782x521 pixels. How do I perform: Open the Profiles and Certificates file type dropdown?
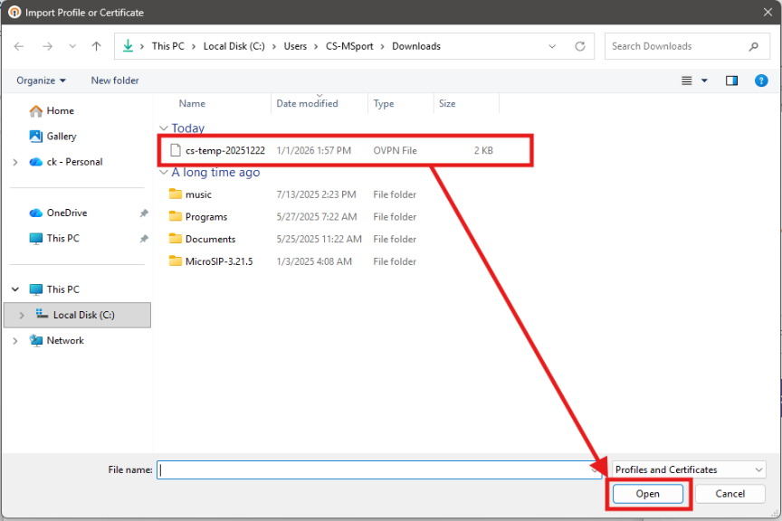688,469
